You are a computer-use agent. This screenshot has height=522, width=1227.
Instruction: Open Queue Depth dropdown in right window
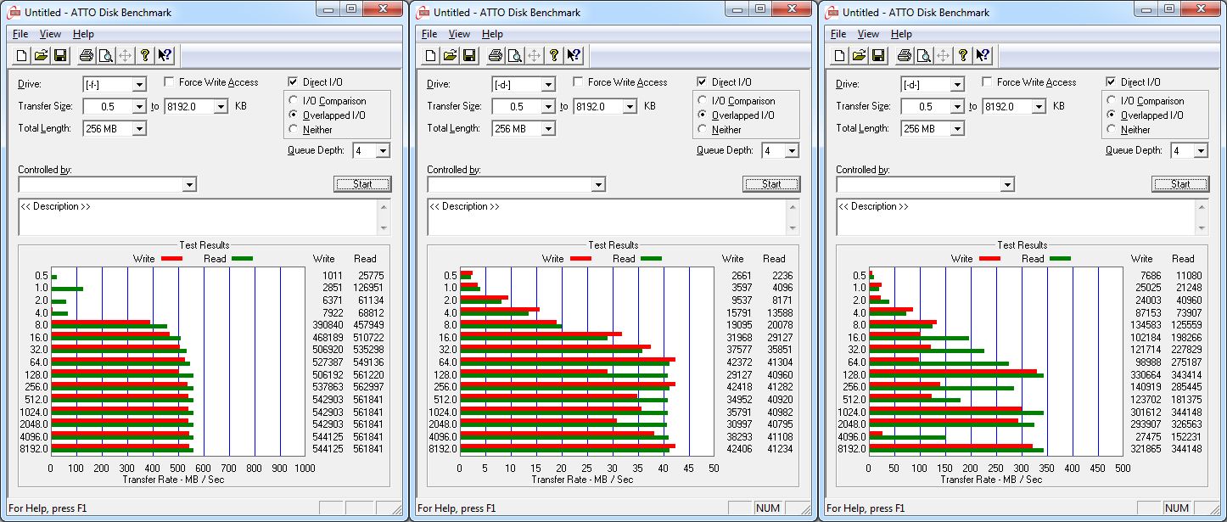[x=1201, y=151]
